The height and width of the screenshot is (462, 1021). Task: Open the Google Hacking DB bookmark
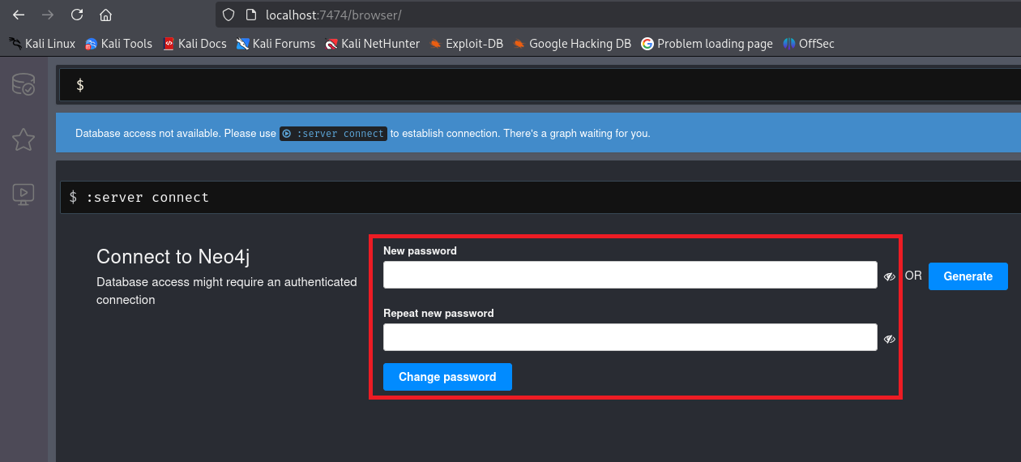pos(572,44)
